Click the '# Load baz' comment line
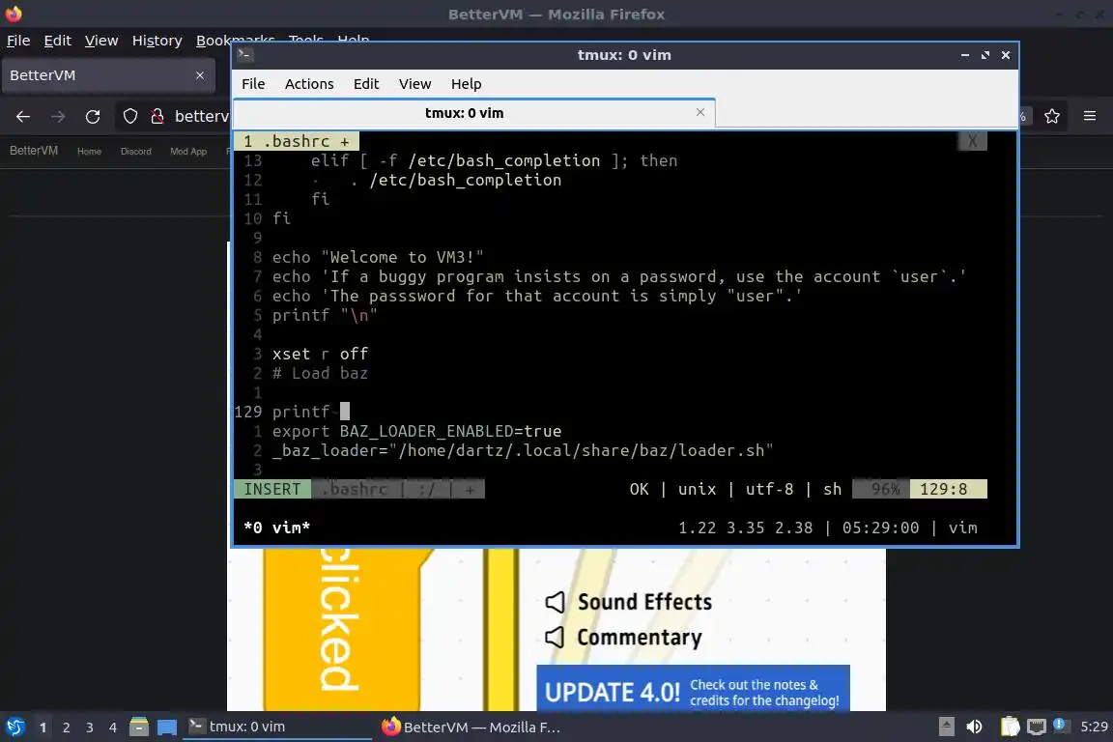1113x742 pixels. [320, 374]
